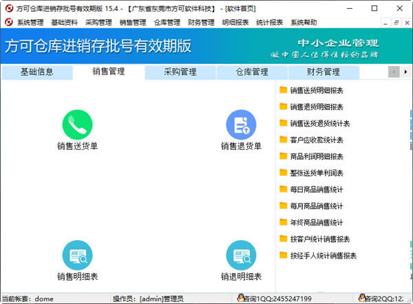Open the 销售退货单 blue document icon
This screenshot has height=304, width=413.
tap(241, 124)
